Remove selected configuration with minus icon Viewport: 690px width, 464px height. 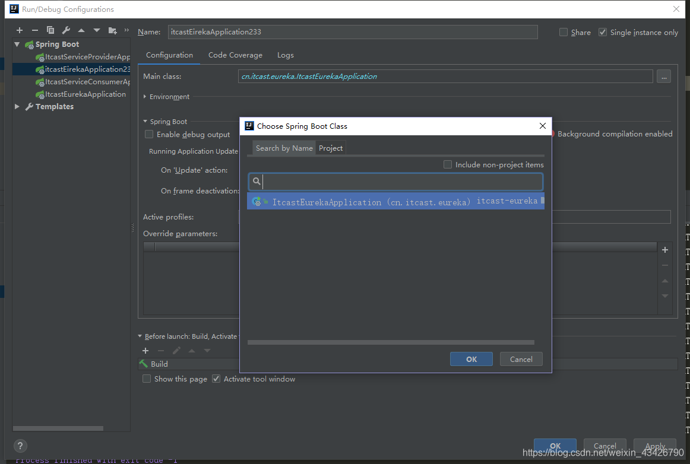click(35, 30)
